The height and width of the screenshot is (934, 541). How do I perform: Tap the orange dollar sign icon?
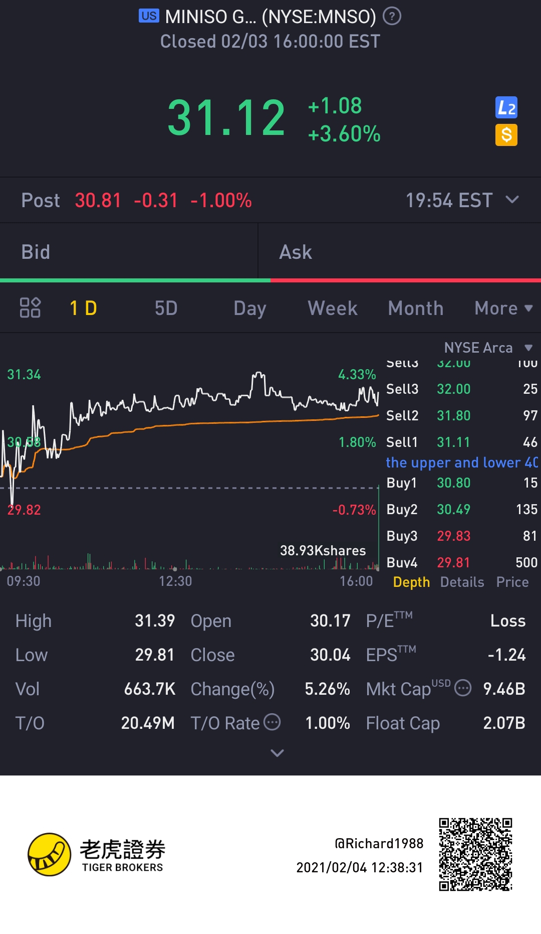pos(506,135)
